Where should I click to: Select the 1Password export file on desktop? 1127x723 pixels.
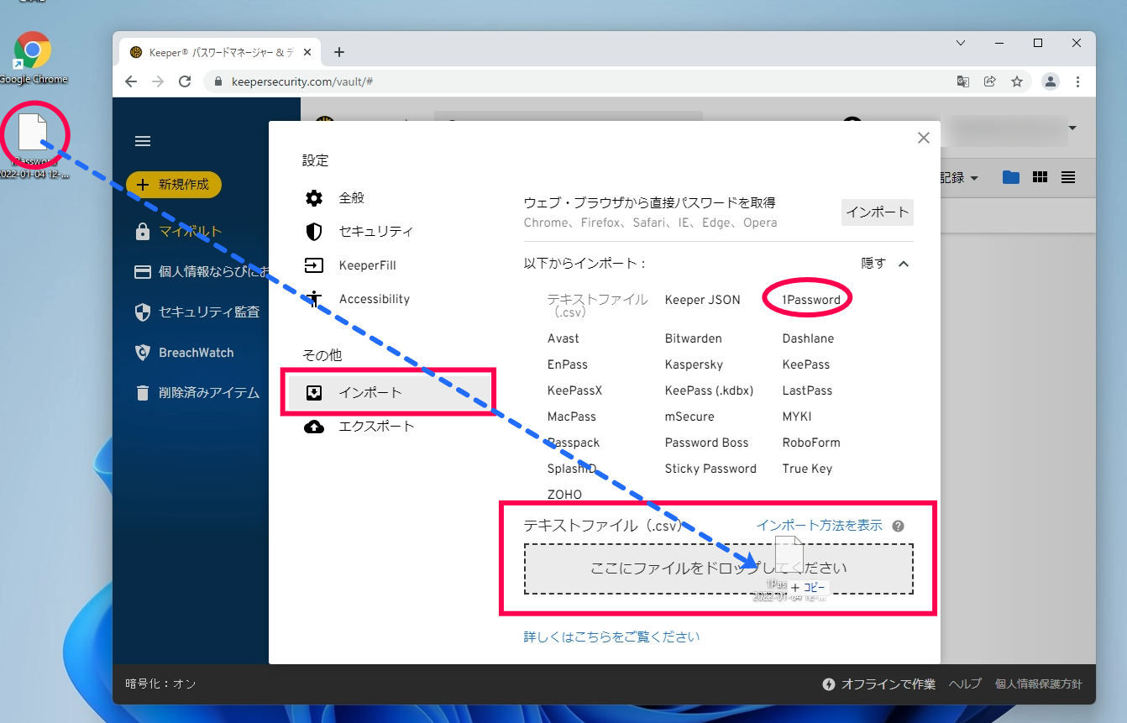point(34,144)
